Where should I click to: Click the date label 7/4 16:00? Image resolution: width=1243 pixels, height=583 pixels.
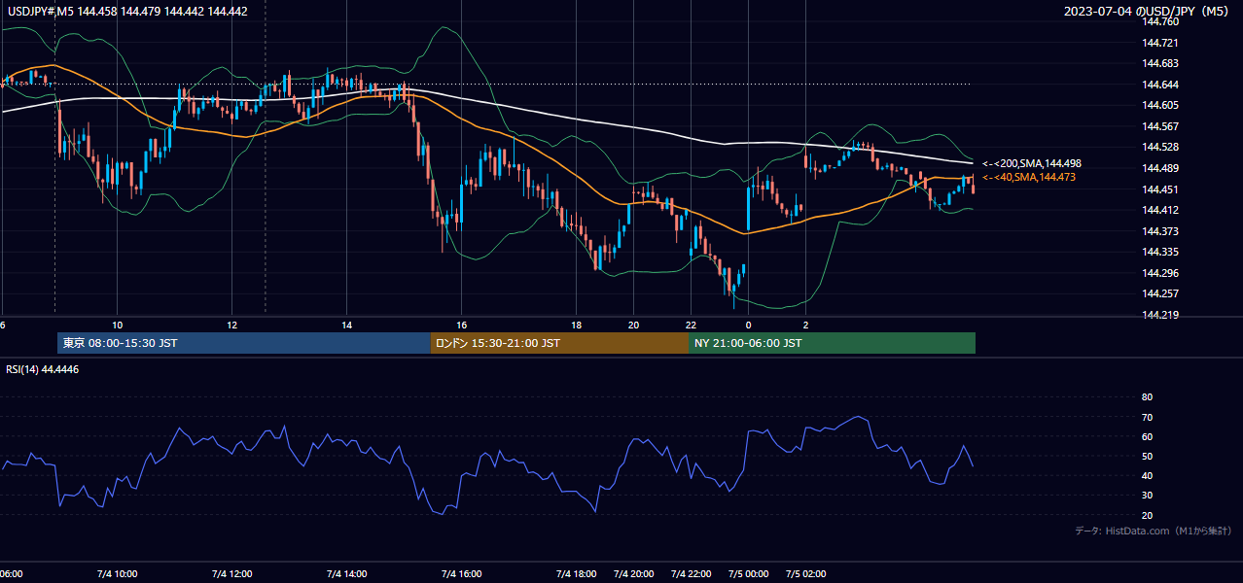pos(462,574)
